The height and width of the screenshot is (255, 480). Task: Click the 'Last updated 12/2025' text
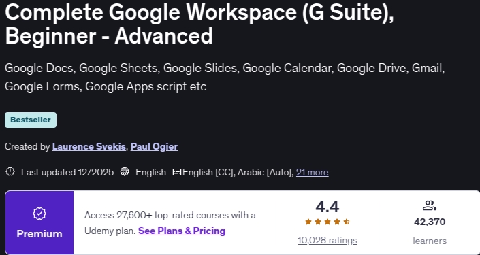(x=67, y=173)
